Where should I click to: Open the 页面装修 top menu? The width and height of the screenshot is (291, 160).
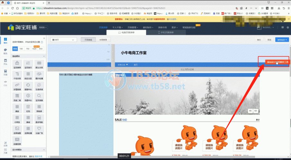103,28
